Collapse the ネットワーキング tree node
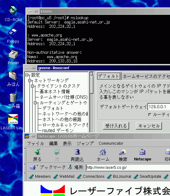The width and height of the screenshot is (170, 196). point(29,80)
